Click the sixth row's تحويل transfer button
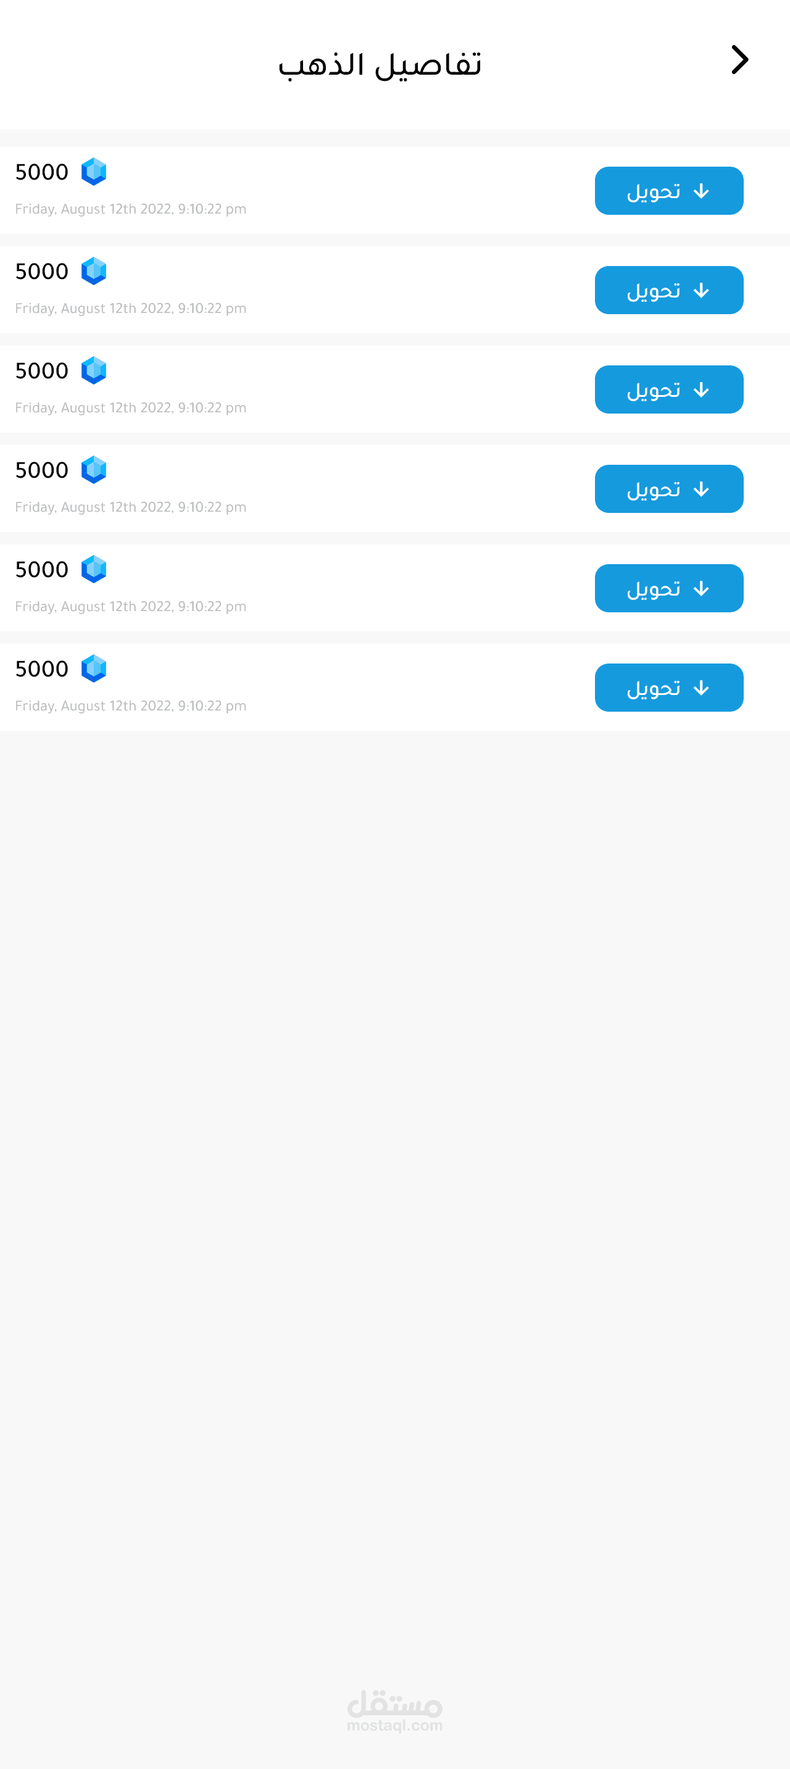This screenshot has width=790, height=1769. click(669, 688)
